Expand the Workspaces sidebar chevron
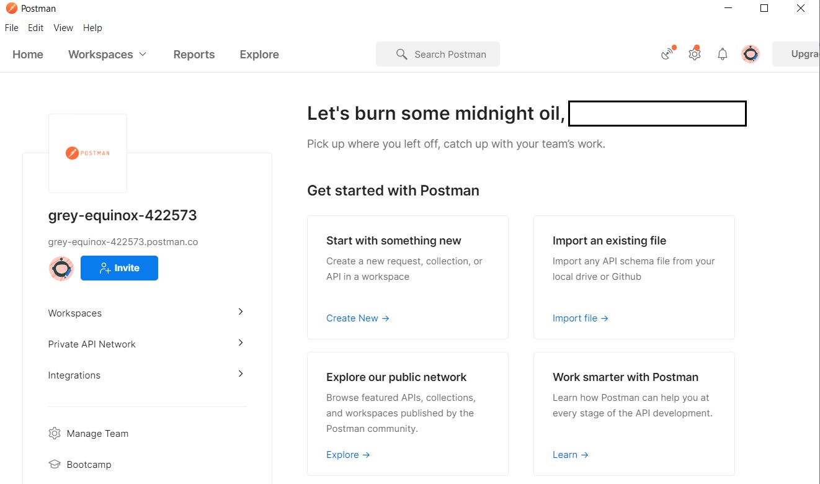This screenshot has width=820, height=484. (241, 311)
